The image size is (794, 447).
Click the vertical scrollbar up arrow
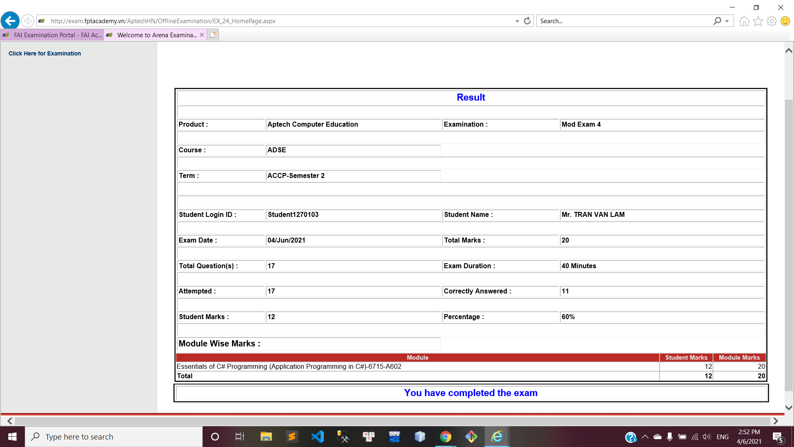pyautogui.click(x=789, y=51)
